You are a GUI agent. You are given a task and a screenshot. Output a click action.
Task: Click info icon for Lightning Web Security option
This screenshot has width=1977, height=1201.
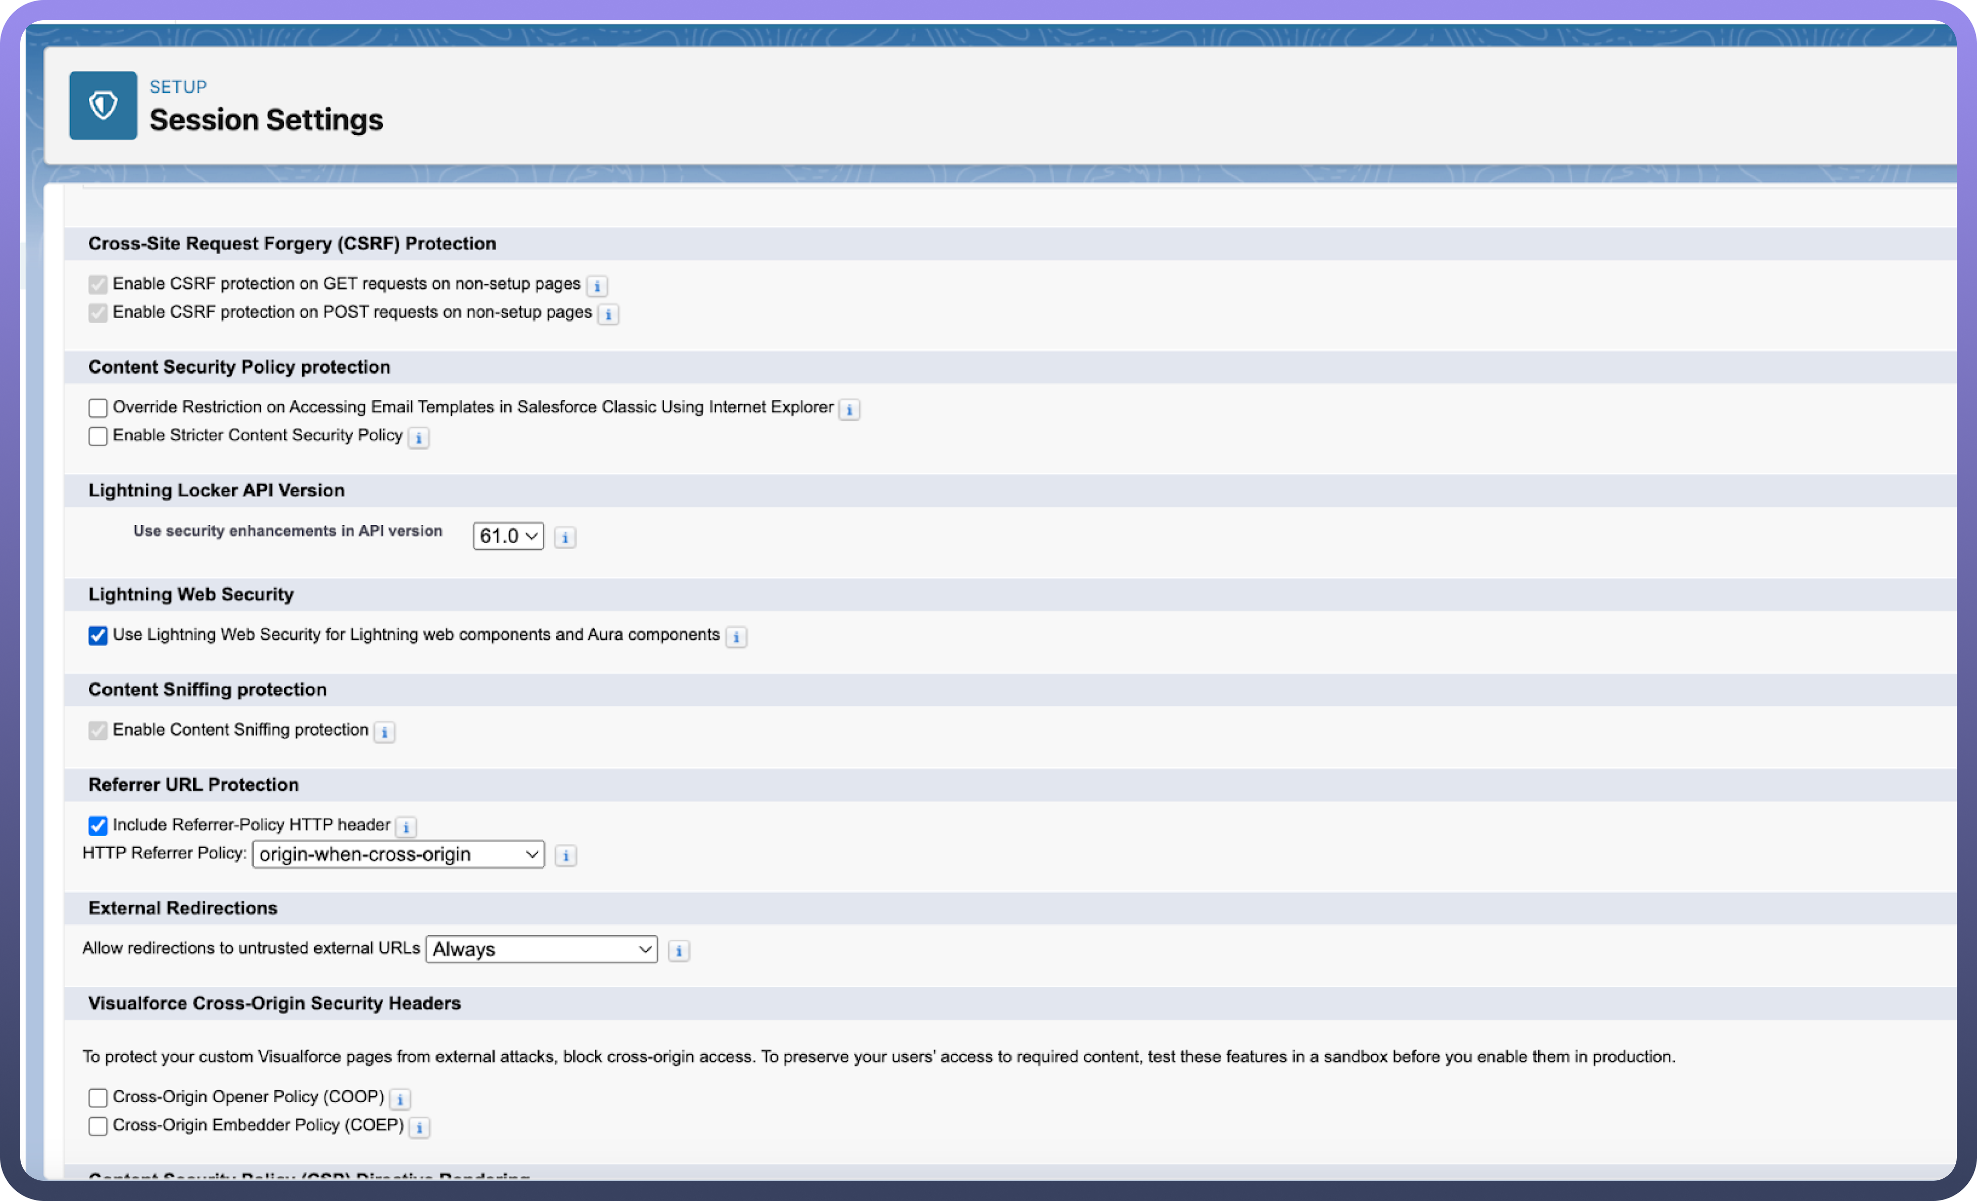tap(736, 636)
